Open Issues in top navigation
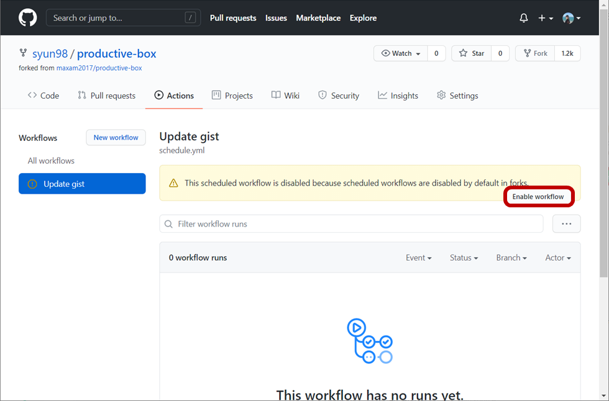 pyautogui.click(x=276, y=18)
